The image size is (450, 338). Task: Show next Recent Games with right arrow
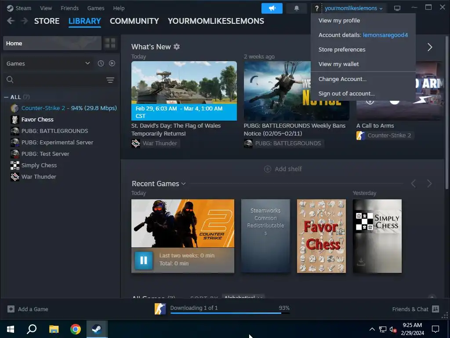429,184
